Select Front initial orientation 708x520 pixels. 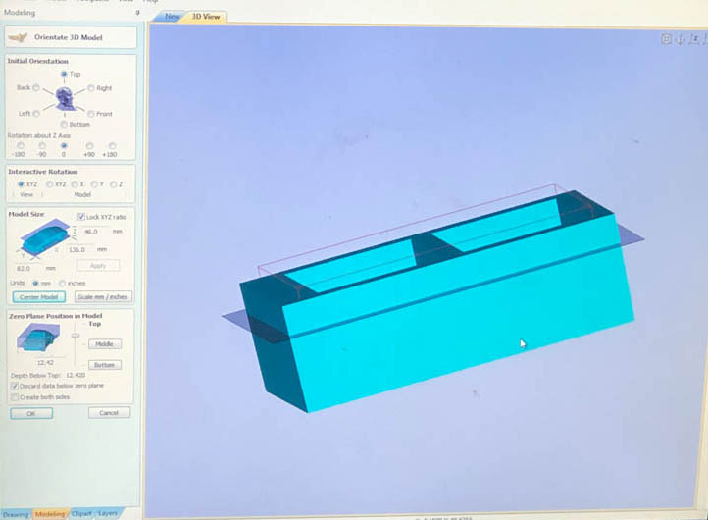[x=91, y=114]
